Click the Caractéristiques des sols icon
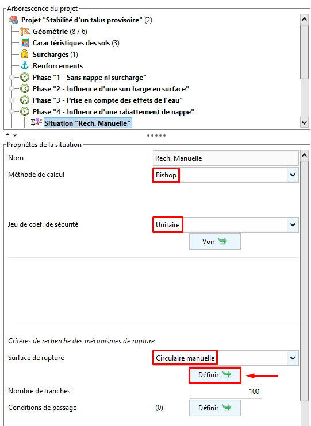Viewport: 311px width, 426px height. pyautogui.click(x=25, y=43)
